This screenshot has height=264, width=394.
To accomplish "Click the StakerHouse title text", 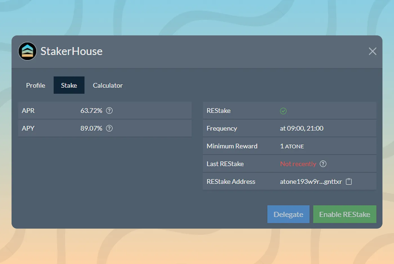I will [x=71, y=51].
